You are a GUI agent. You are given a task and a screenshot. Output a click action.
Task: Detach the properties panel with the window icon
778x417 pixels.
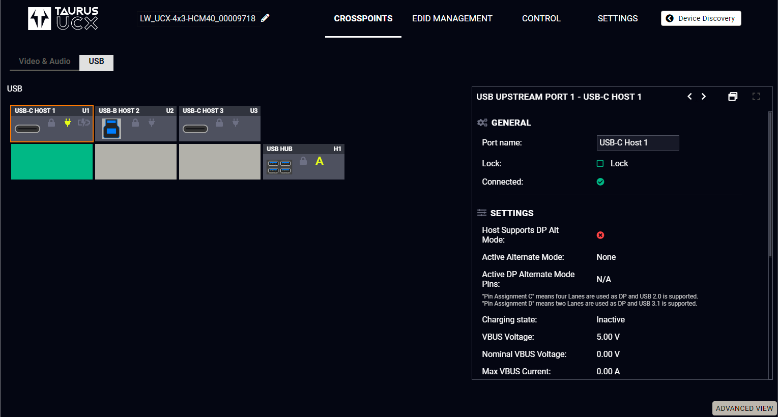point(733,97)
